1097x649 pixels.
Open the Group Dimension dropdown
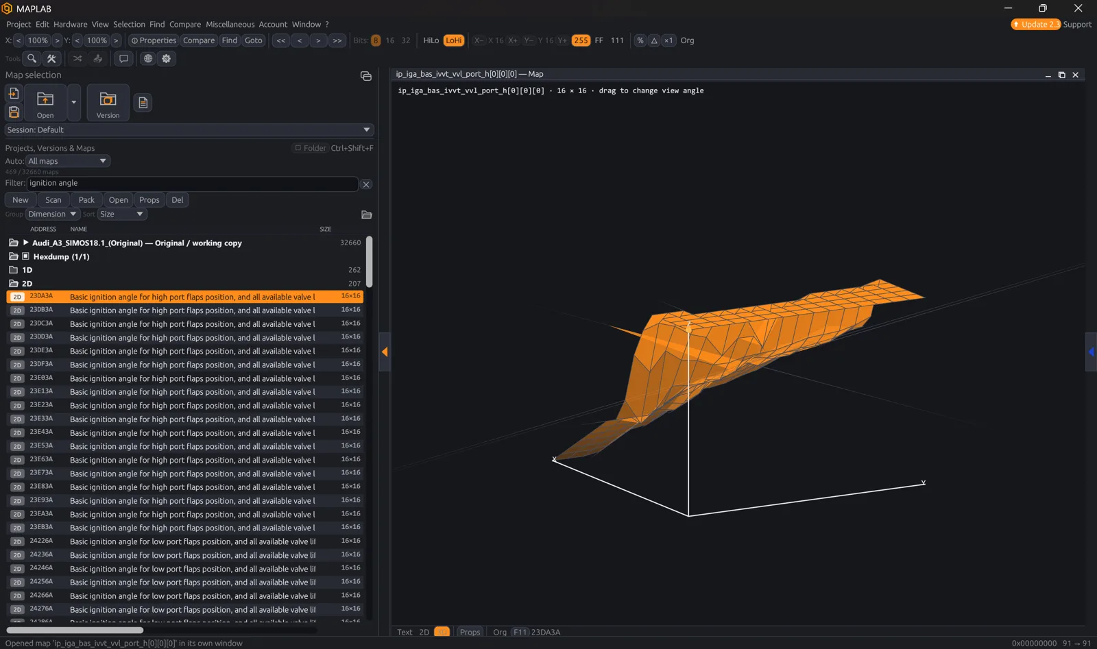pos(53,214)
